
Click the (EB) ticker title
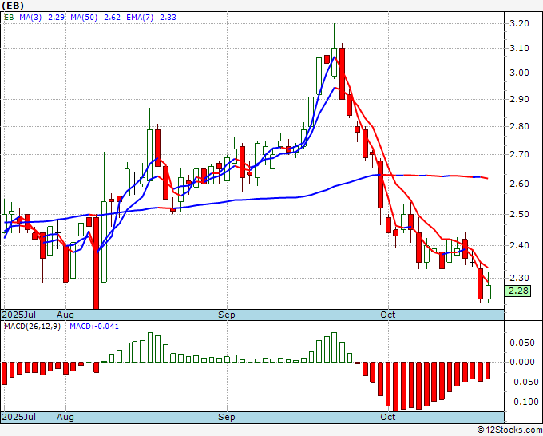(x=13, y=6)
